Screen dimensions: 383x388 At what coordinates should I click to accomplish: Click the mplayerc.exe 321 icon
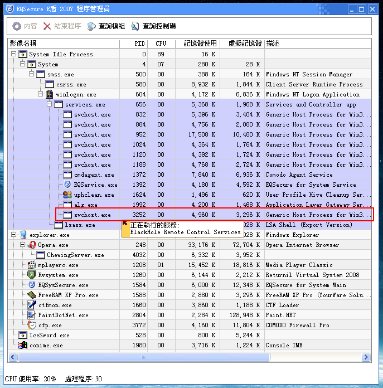point(32,265)
